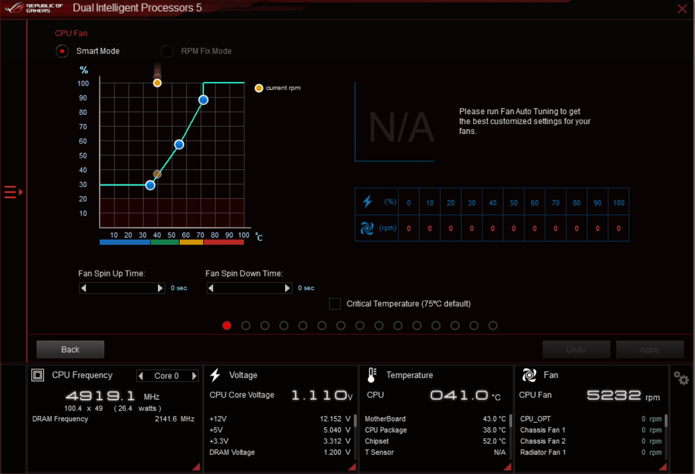The image size is (695, 474).
Task: Select Smart Mode radio button
Action: point(62,51)
